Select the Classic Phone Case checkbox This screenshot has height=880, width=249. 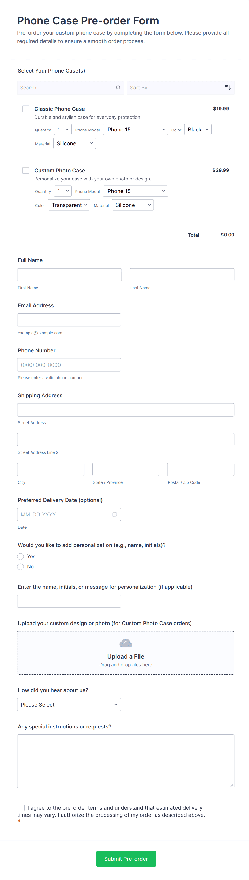26,109
